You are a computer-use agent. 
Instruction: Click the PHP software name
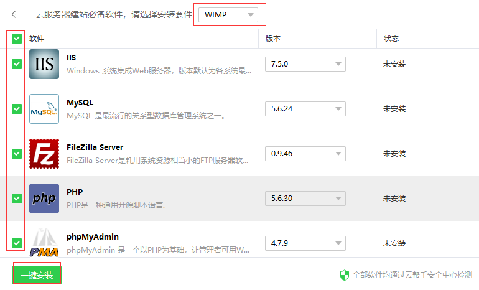[75, 192]
